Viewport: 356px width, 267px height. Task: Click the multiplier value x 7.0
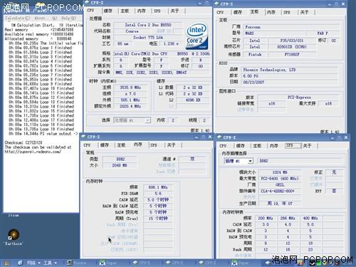(x=130, y=94)
